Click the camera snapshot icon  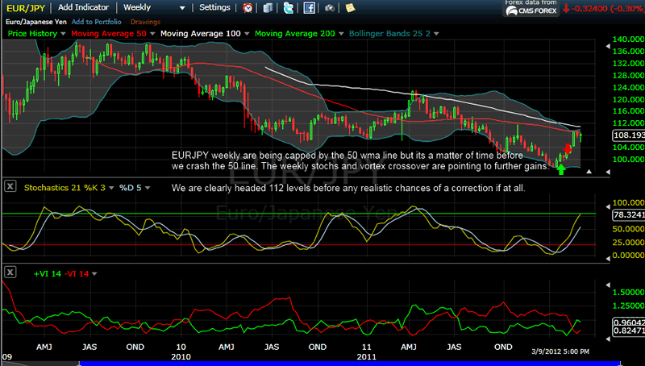coord(330,8)
